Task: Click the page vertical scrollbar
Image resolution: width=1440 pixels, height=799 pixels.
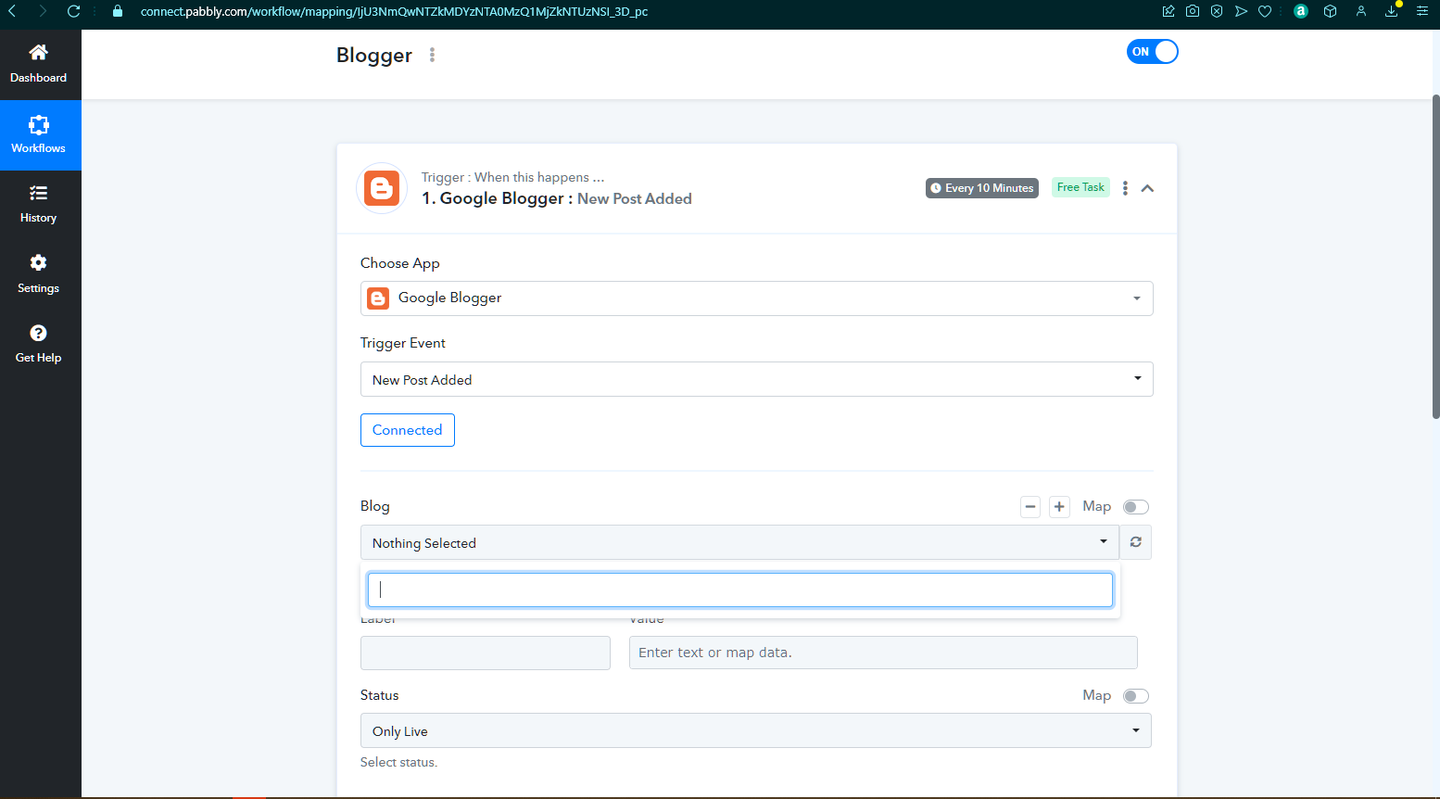Action: (x=1436, y=255)
